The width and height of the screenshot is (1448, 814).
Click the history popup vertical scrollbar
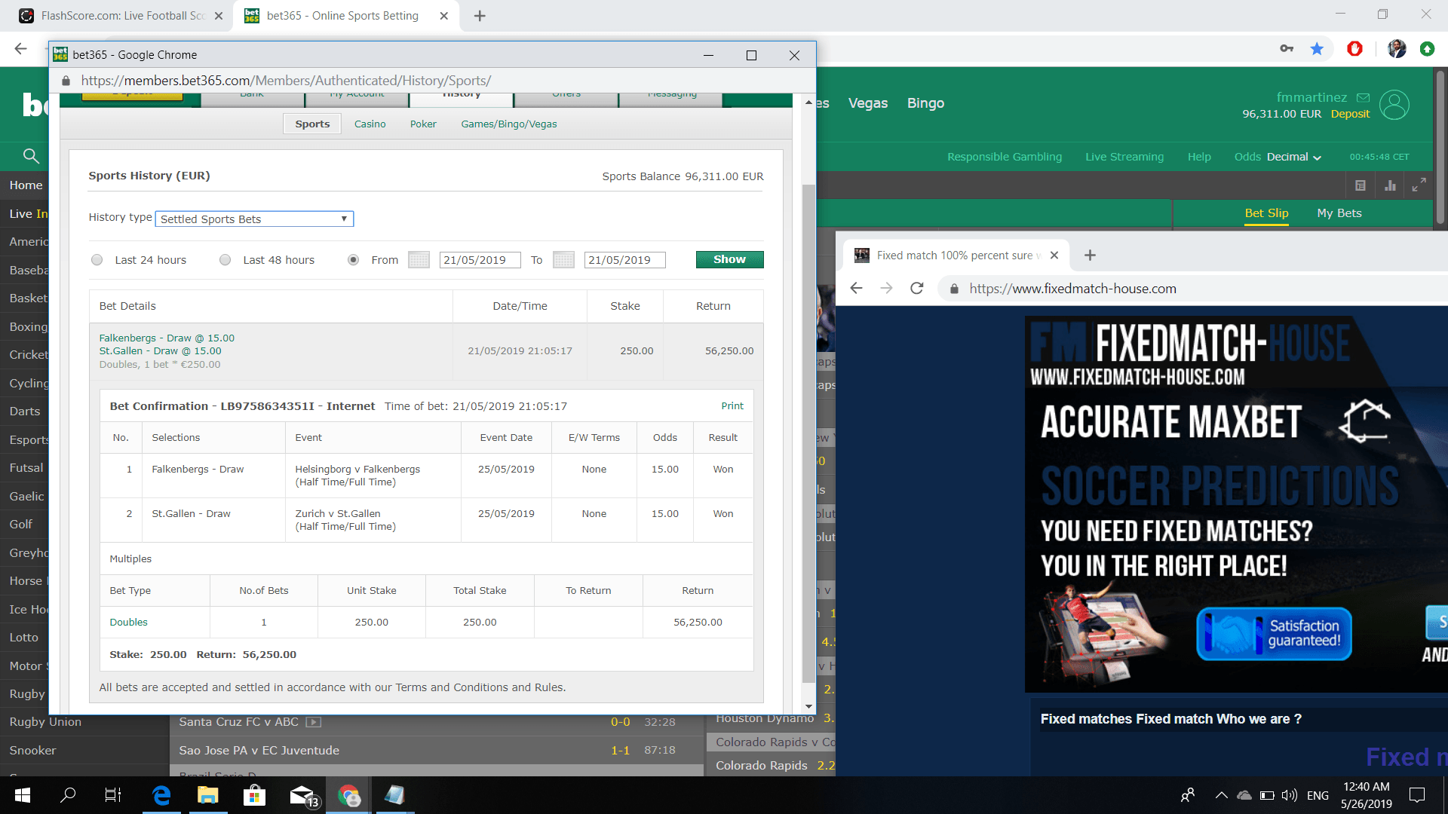click(808, 433)
